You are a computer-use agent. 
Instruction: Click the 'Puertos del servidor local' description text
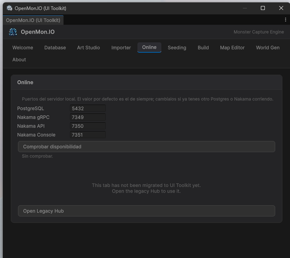[x=147, y=99]
